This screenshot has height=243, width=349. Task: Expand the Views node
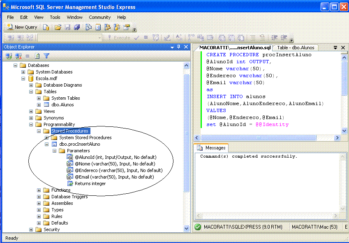[x=31, y=111]
